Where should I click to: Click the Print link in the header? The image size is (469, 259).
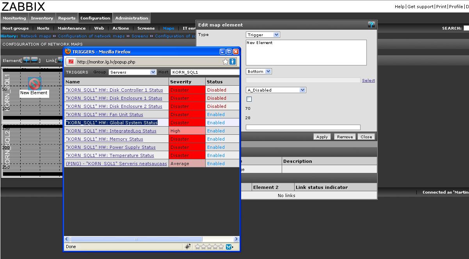pyautogui.click(x=441, y=7)
